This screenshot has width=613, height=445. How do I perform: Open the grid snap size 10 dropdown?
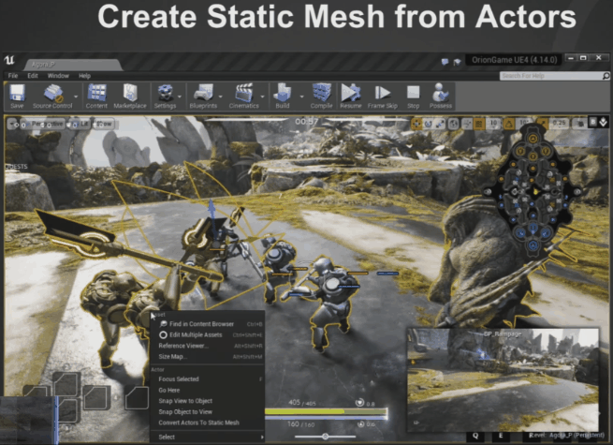tap(493, 124)
